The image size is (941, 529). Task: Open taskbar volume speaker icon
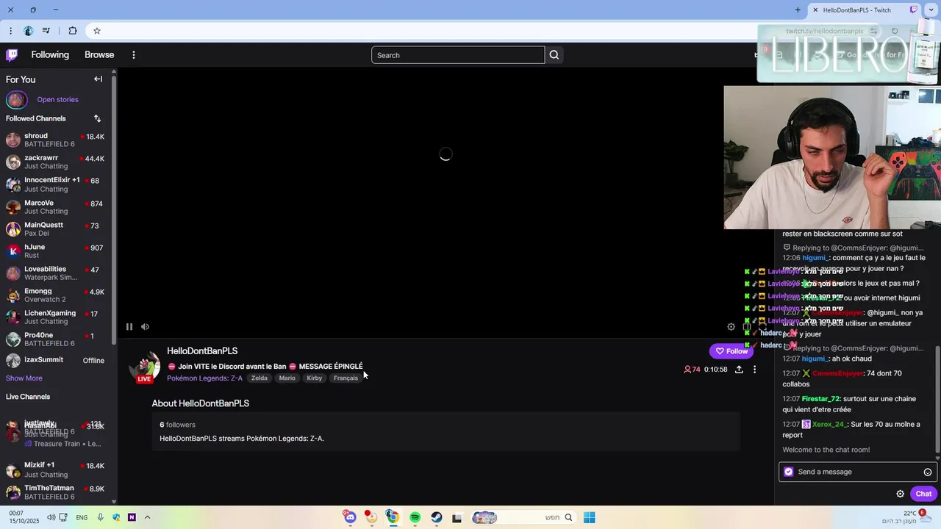(51, 518)
